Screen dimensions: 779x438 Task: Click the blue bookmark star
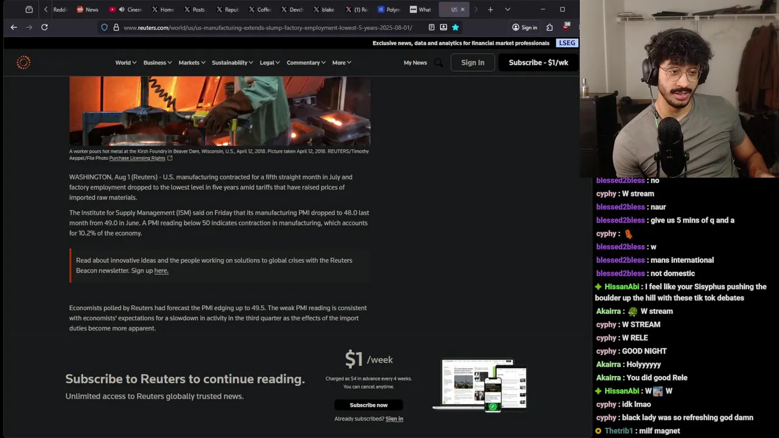click(x=455, y=27)
